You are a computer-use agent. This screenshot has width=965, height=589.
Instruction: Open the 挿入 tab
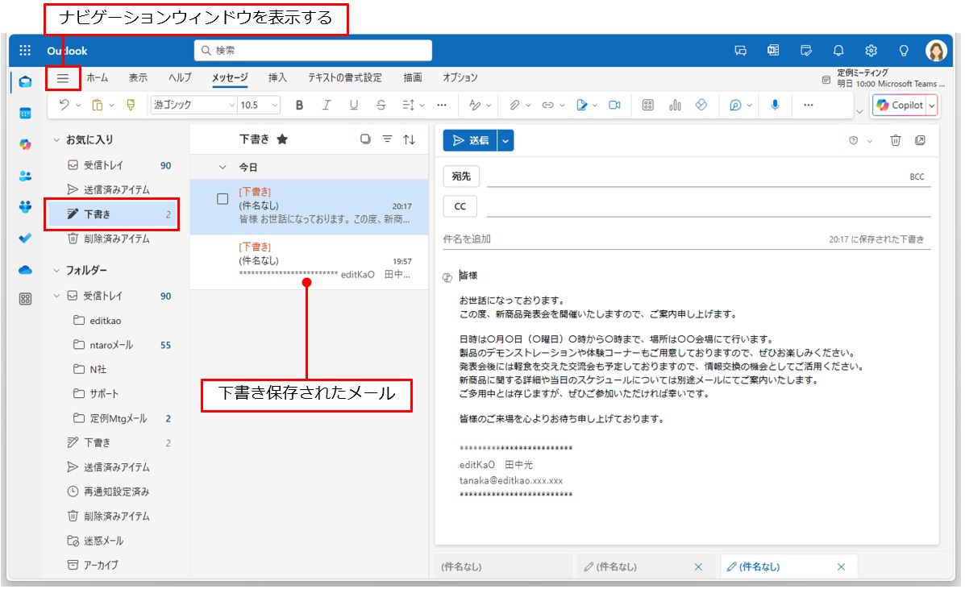tap(277, 77)
